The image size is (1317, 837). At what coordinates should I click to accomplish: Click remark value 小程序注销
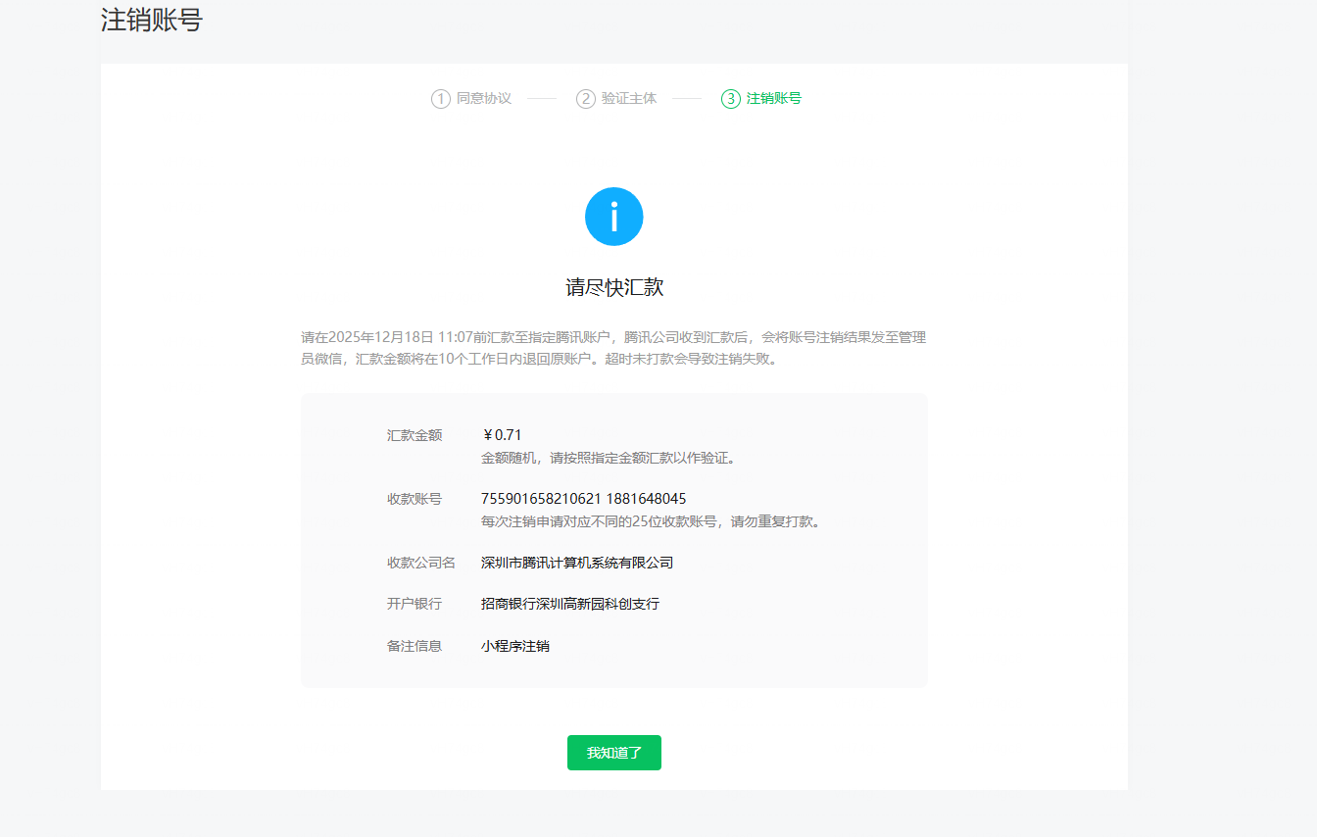(x=515, y=646)
